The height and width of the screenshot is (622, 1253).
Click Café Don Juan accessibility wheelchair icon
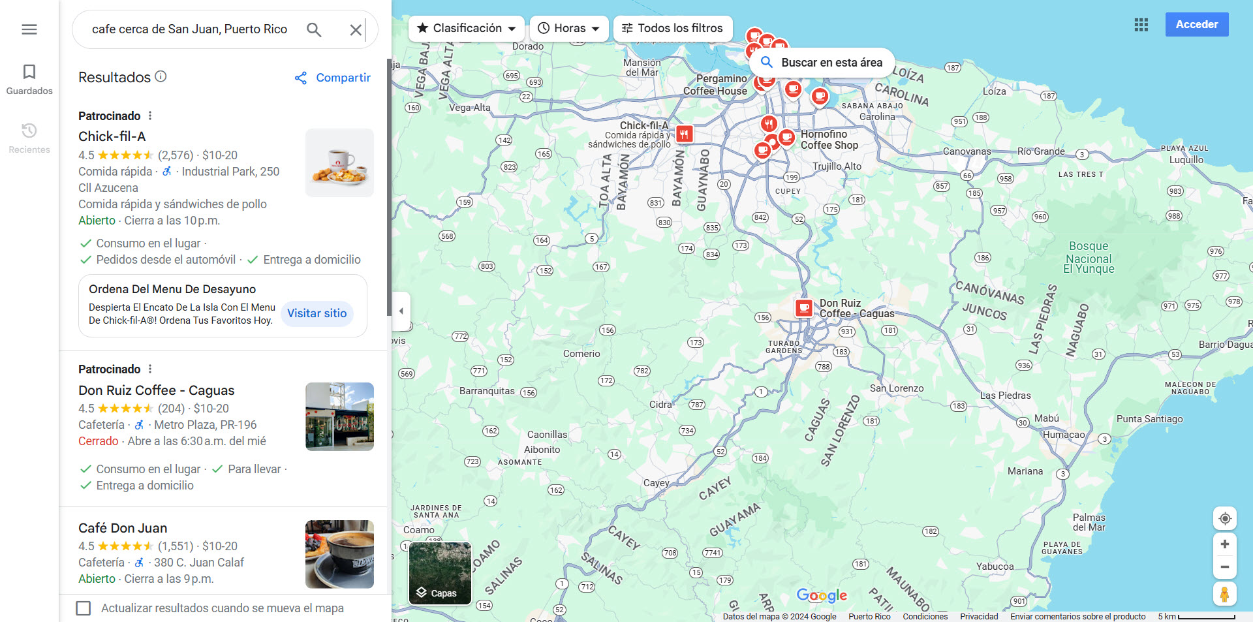point(139,562)
